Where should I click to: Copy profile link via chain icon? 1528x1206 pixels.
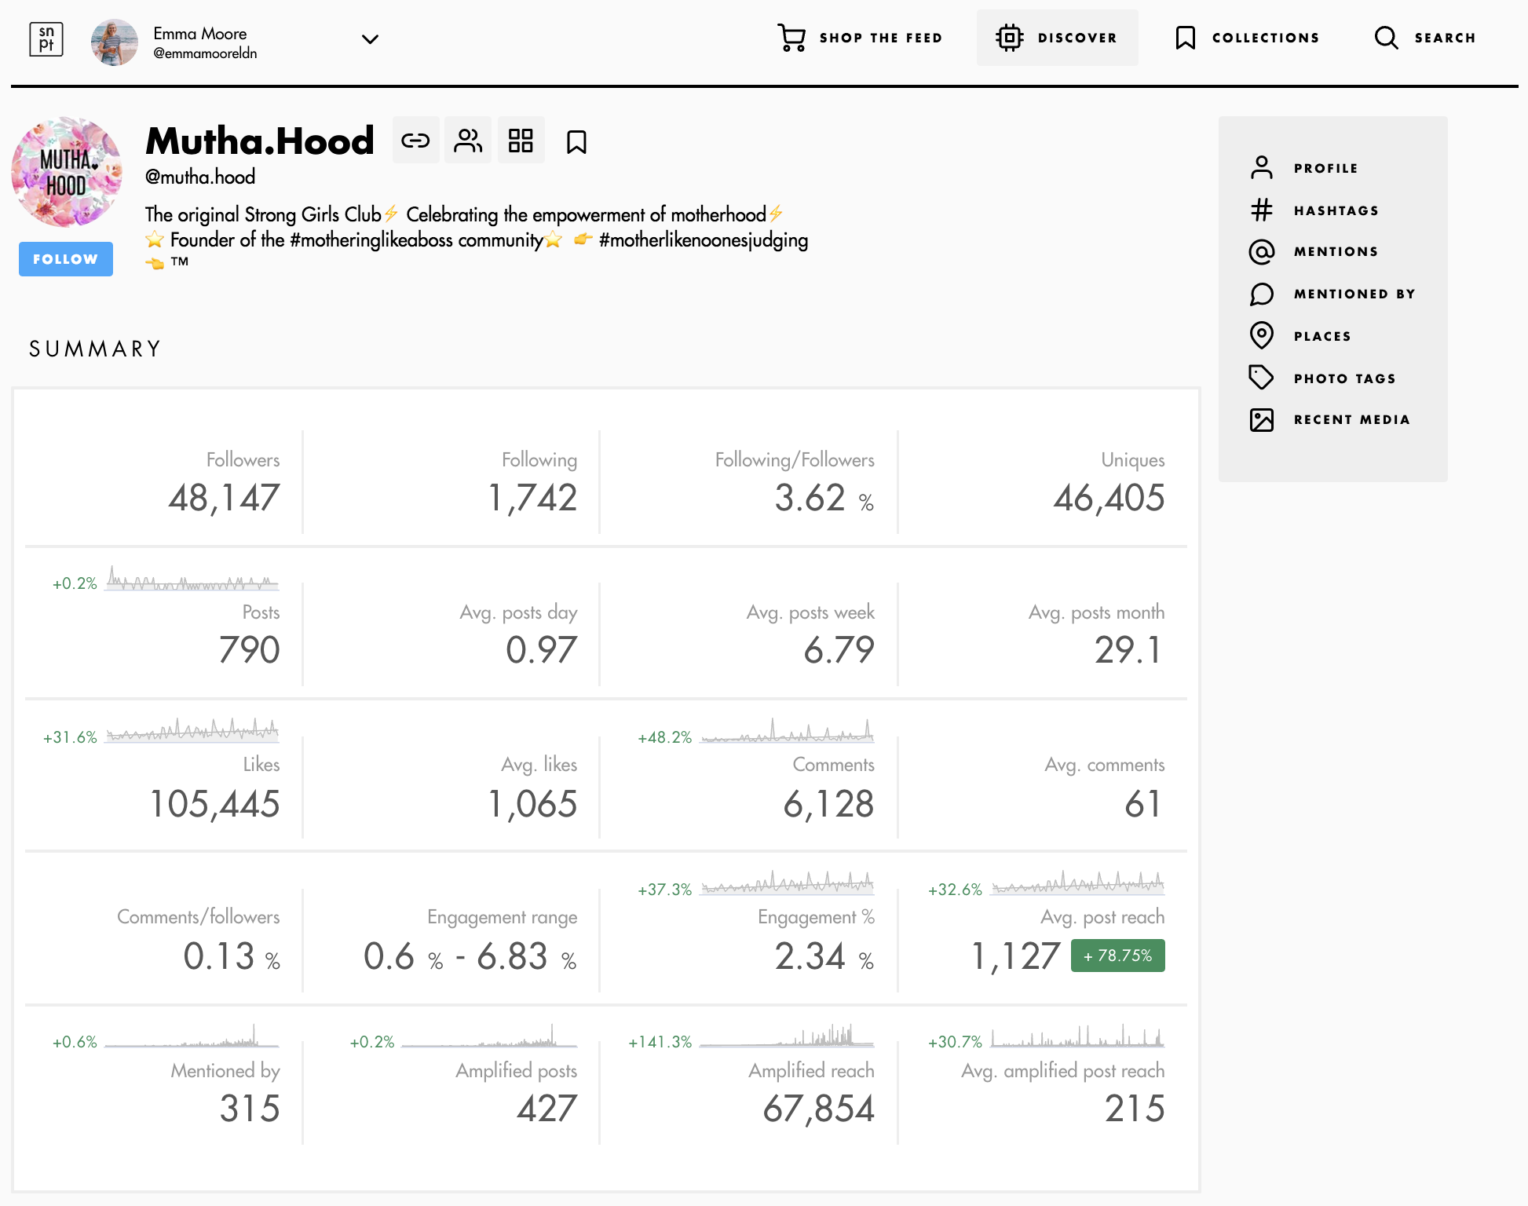tap(415, 141)
